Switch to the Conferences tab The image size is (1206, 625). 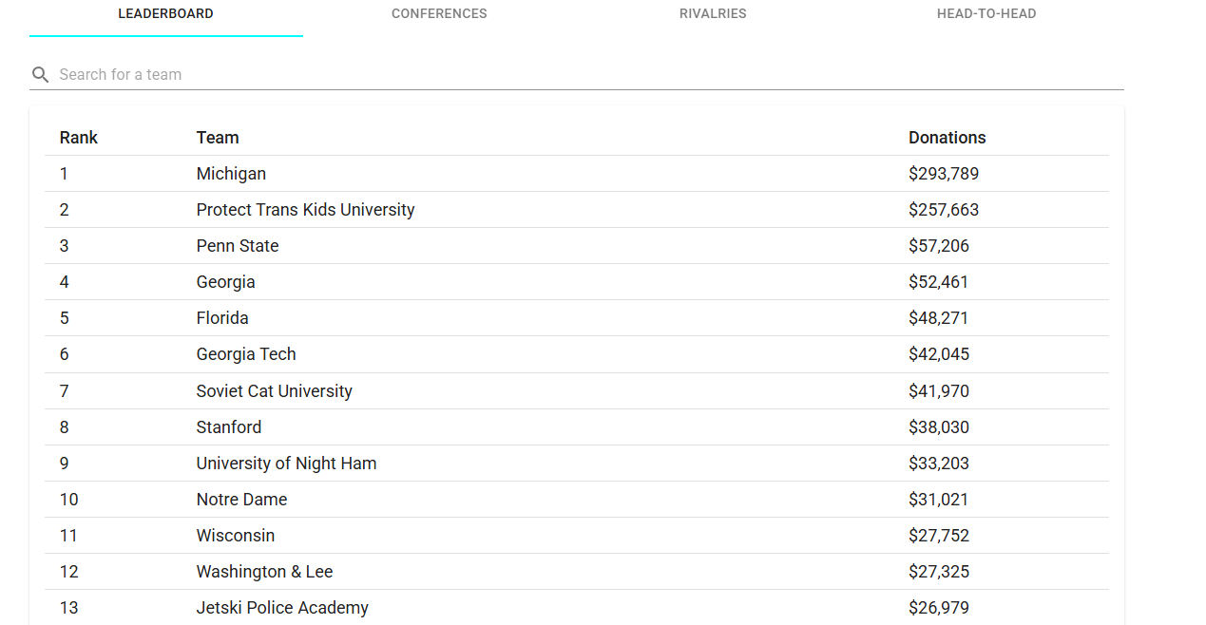coord(439,14)
